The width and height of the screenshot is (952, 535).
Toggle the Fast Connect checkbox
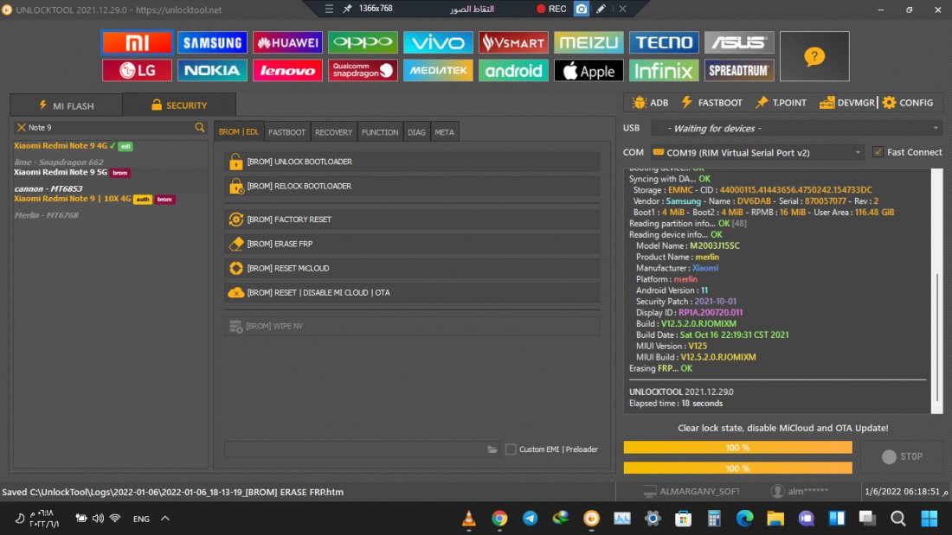878,152
